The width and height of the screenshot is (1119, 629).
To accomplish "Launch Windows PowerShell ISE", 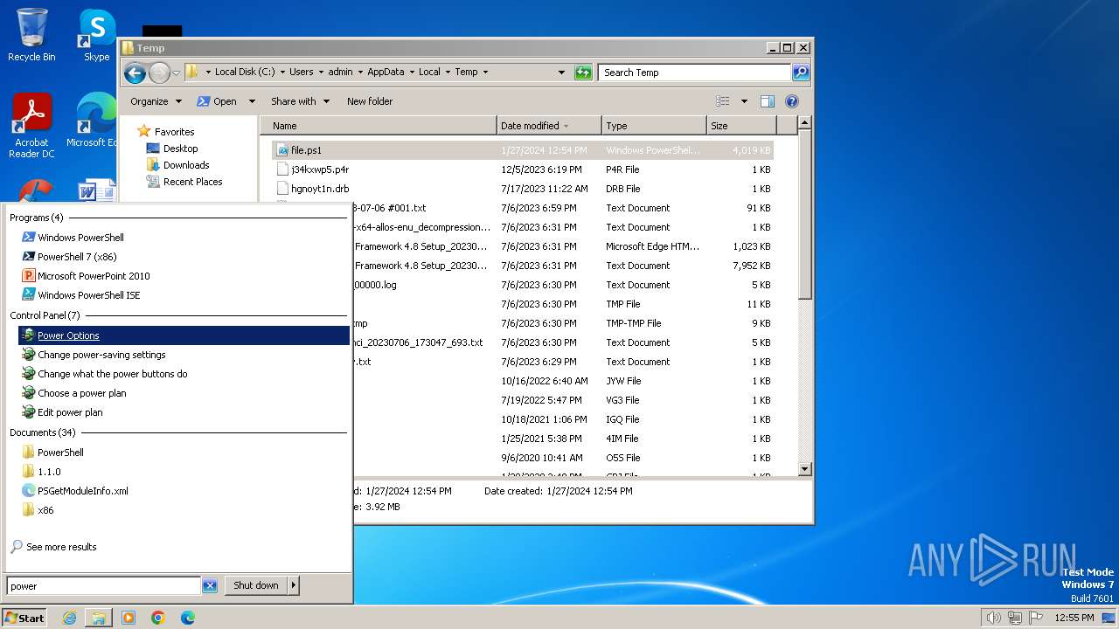I will click(x=88, y=295).
